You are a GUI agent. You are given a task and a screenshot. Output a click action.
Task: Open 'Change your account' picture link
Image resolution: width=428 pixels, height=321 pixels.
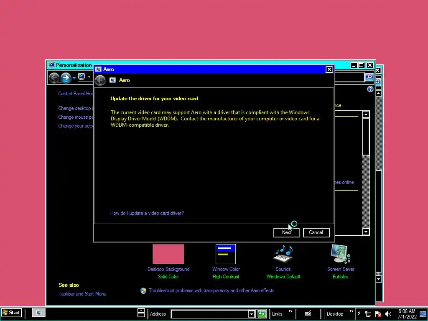pyautogui.click(x=76, y=125)
